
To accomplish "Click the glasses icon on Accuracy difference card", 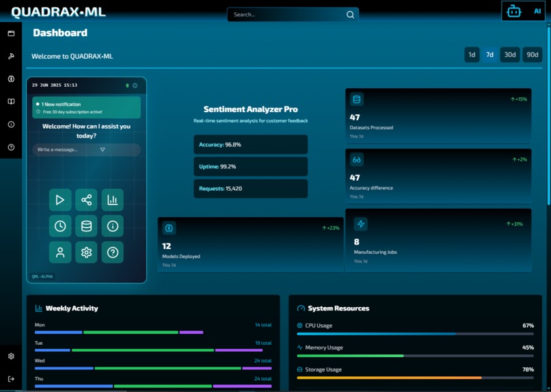I will point(357,160).
